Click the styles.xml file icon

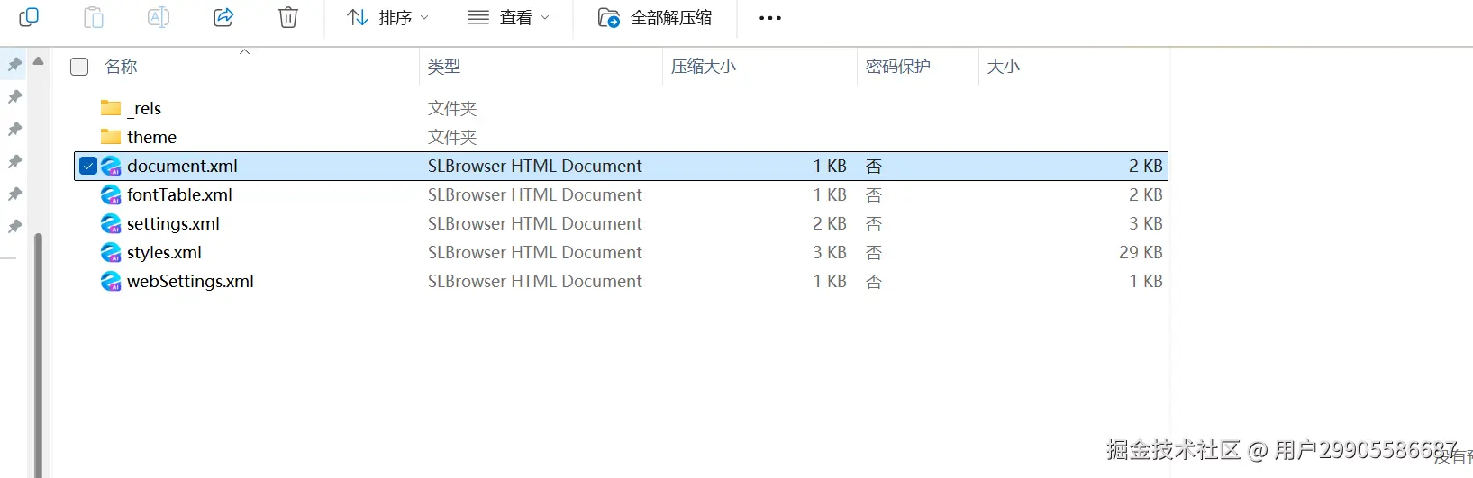coord(111,252)
